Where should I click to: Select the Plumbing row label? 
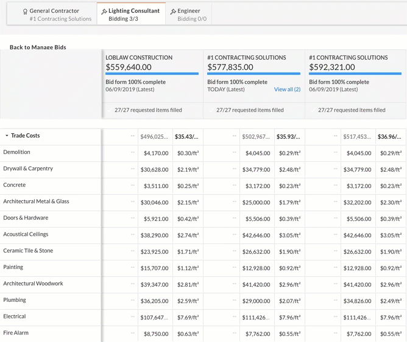pos(15,300)
